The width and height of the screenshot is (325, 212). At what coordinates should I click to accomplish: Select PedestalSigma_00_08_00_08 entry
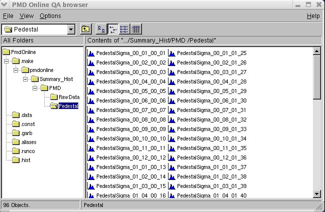127,119
